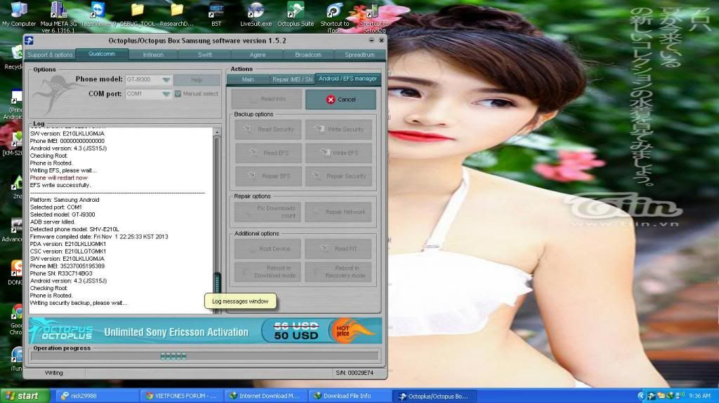Click Octopus Octoplus logo in the banner

[x=62, y=331]
